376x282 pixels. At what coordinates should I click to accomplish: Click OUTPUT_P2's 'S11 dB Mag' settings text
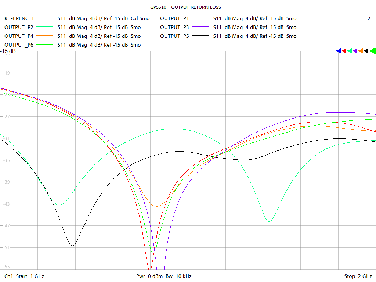72,27
